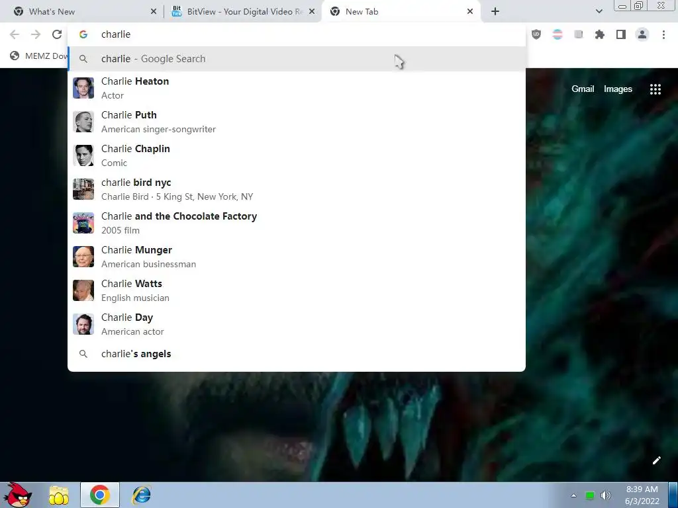The image size is (678, 508).
Task: Choose the Charlie Puth suggestion
Action: [297, 122]
